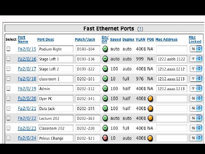This screenshot has width=205, height=154.
Task: Click green On/Off icon for Fa2/0/22
Action: [x=105, y=118]
